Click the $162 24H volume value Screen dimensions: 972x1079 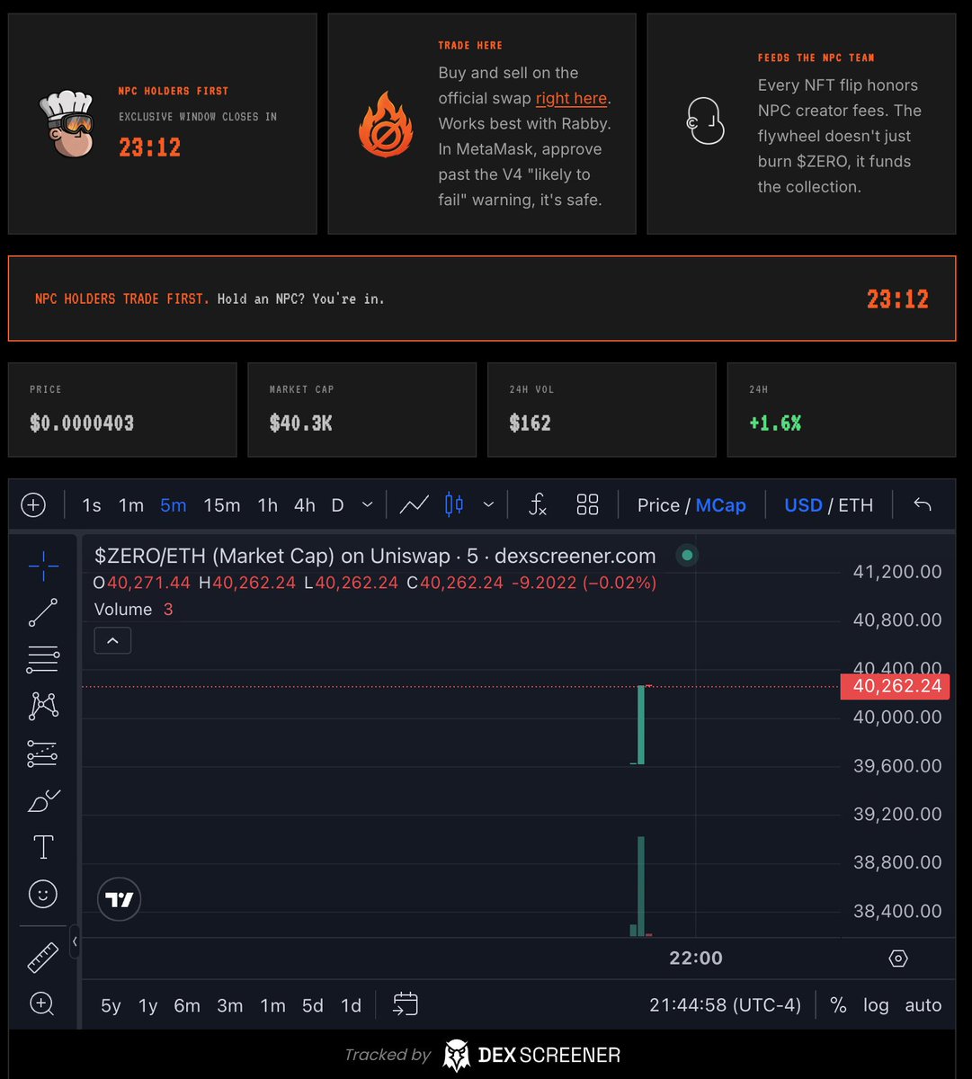tap(530, 424)
